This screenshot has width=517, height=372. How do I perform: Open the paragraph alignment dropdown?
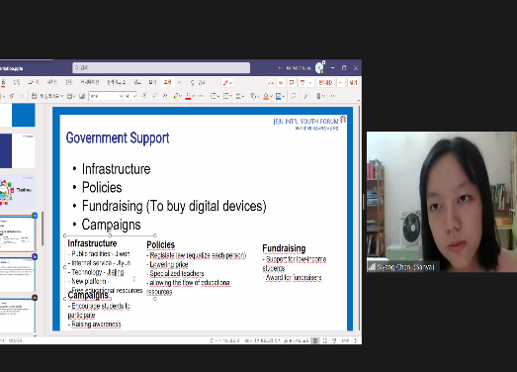point(240,96)
